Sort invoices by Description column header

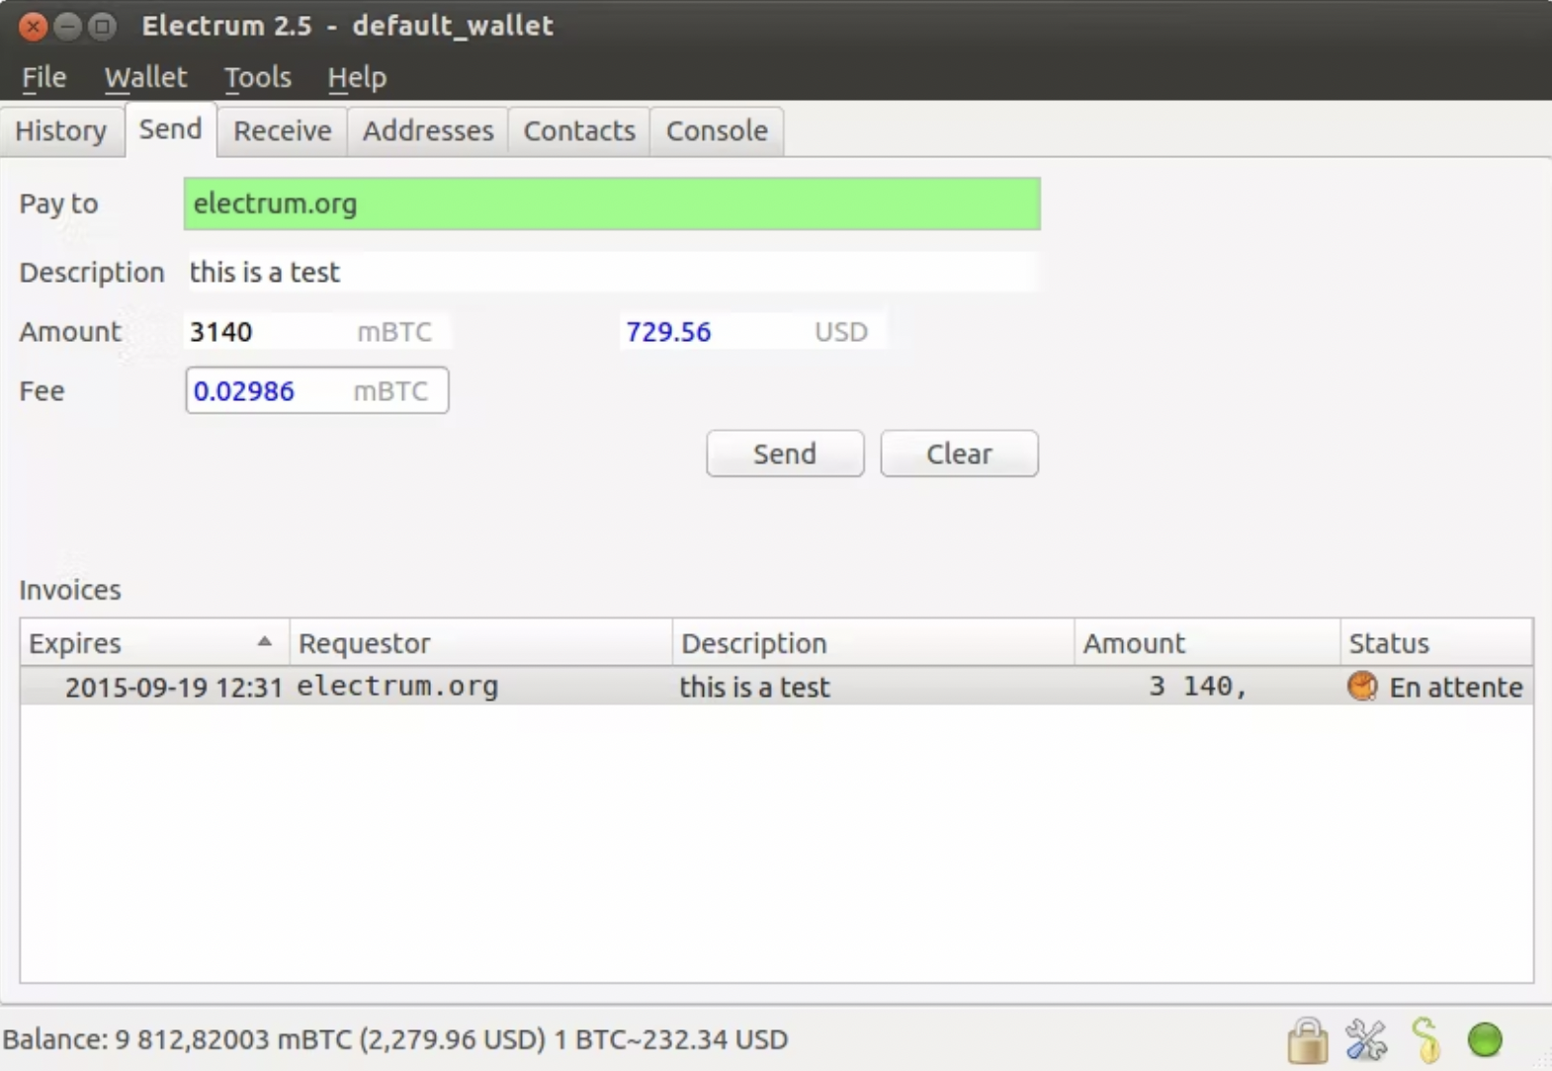(873, 643)
